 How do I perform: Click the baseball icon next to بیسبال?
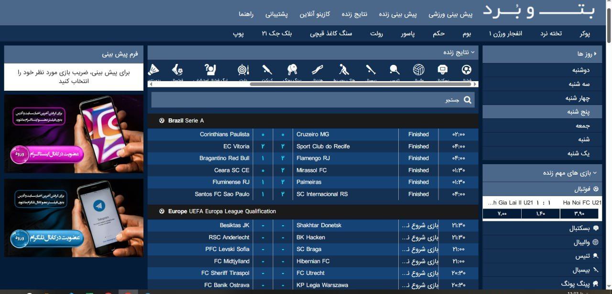pyautogui.click(x=596, y=270)
